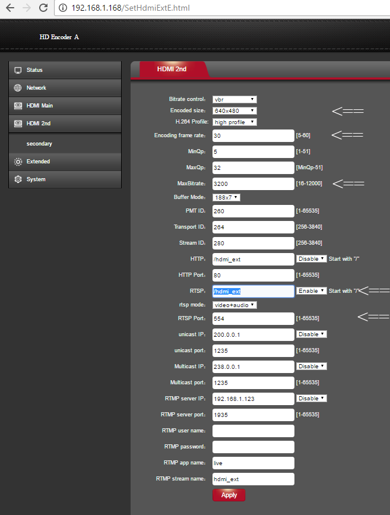390x515 pixels.
Task: Open the secondary sidebar menu item
Action: [39, 144]
